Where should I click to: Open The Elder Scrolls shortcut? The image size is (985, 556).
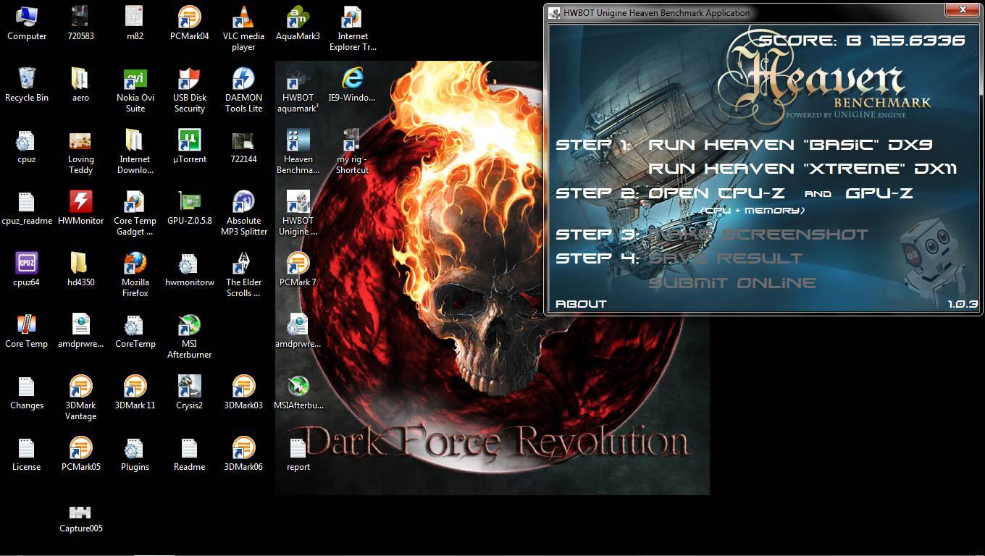243,275
